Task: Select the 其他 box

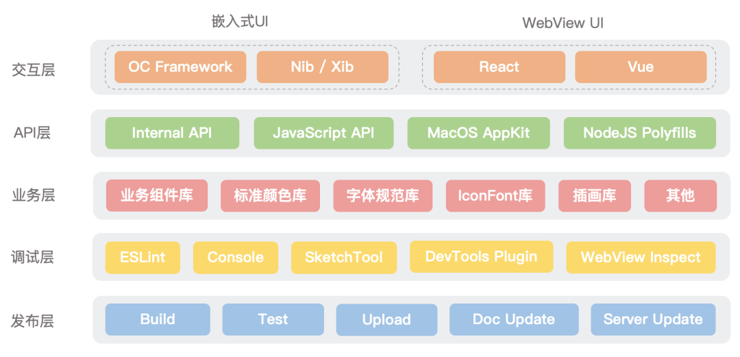Action: [680, 195]
